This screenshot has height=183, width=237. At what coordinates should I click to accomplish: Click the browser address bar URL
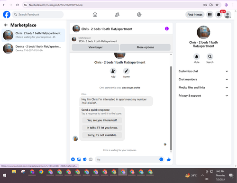55,5
